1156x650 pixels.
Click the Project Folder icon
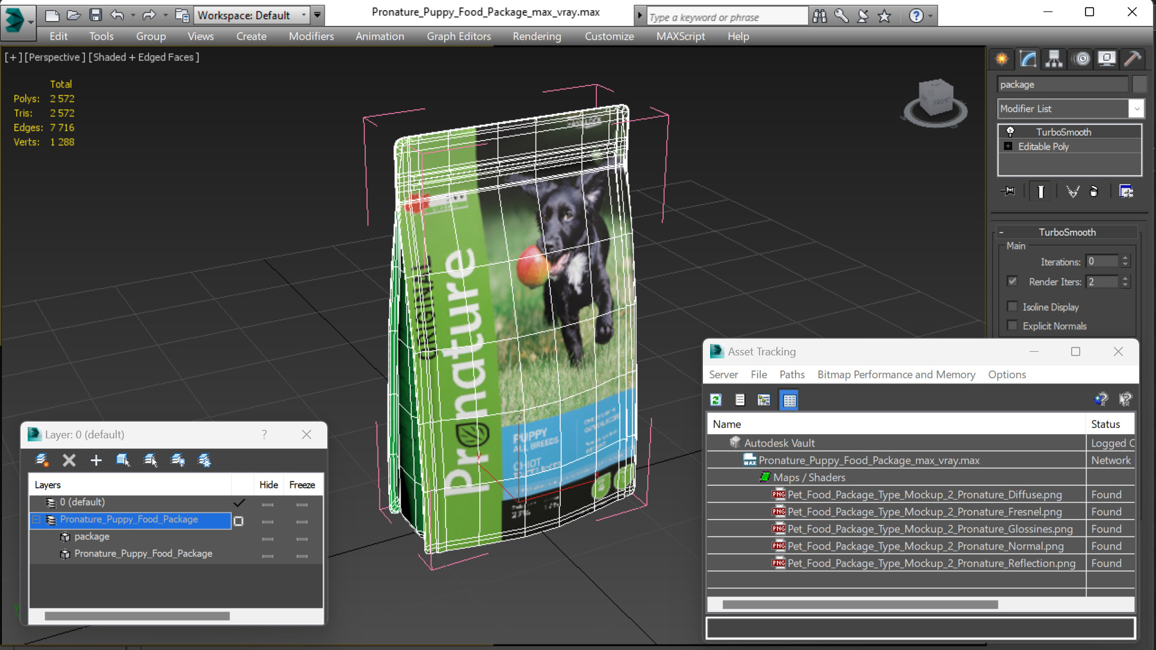pos(182,15)
